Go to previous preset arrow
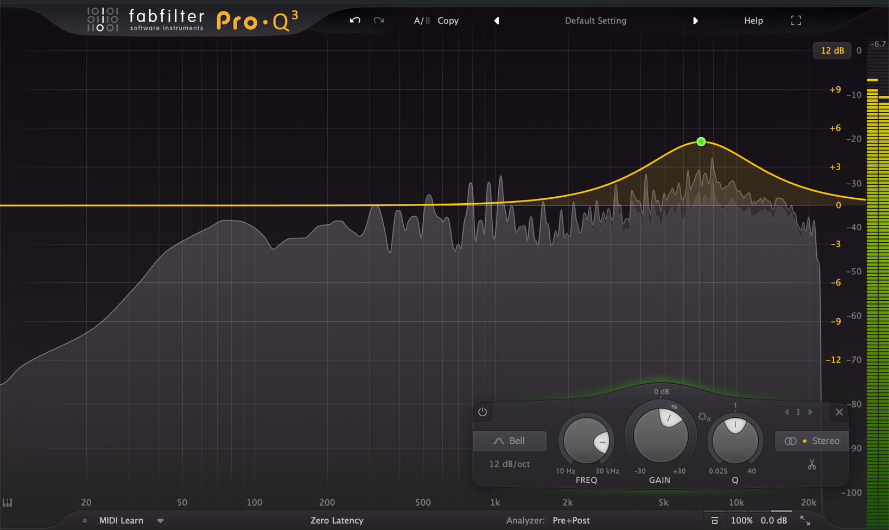 point(497,21)
